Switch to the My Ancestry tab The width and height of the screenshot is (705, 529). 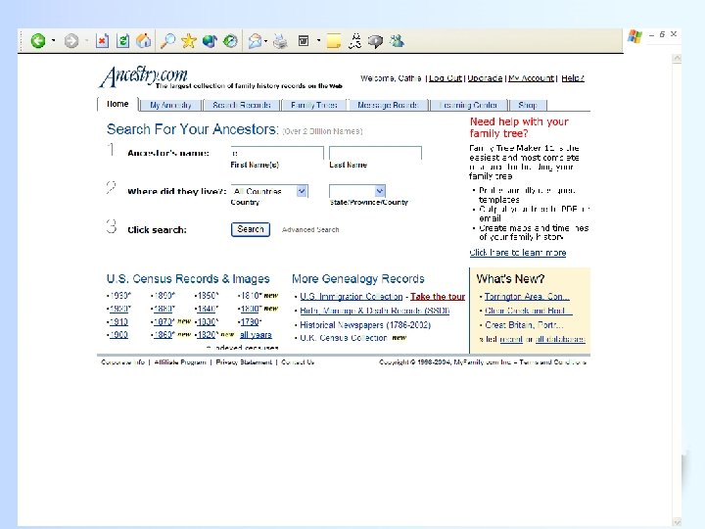click(x=170, y=105)
